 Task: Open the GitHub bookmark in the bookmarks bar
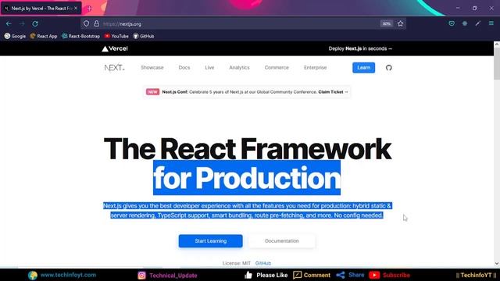coord(144,36)
